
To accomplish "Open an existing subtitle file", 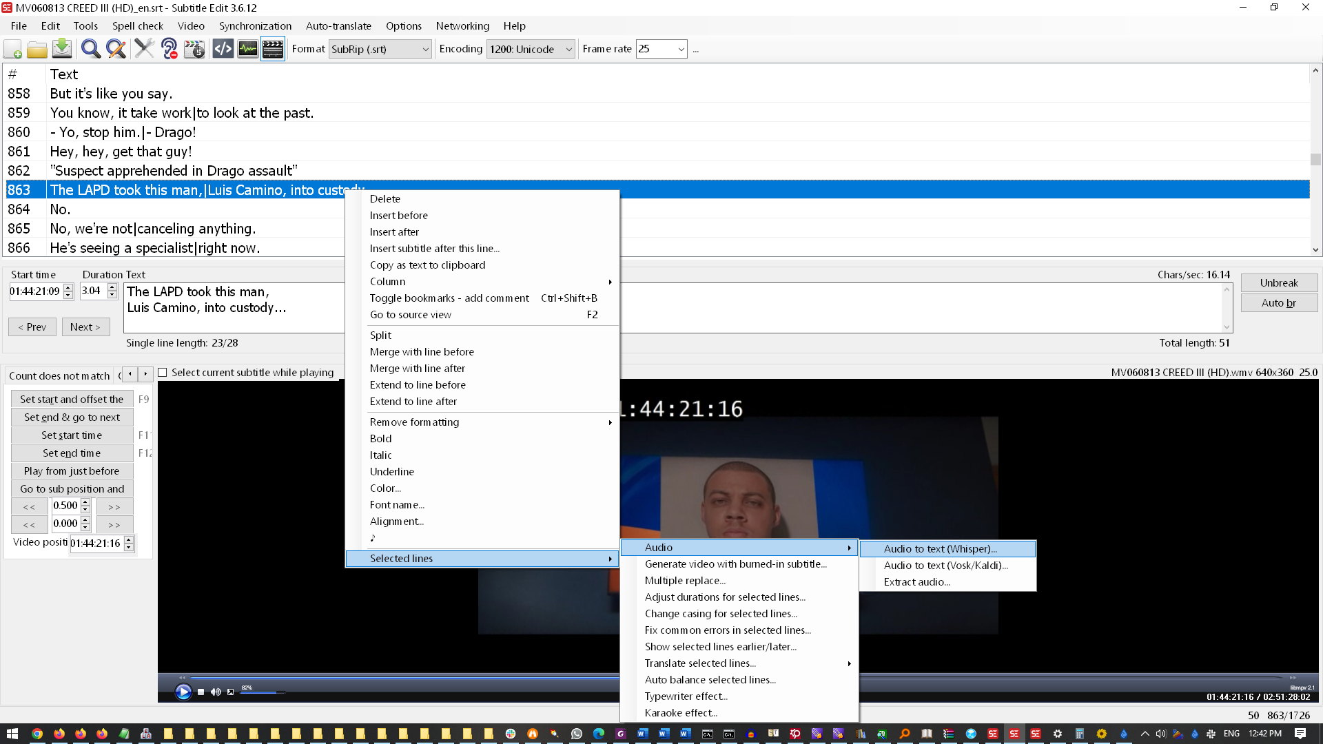I will pyautogui.click(x=37, y=49).
